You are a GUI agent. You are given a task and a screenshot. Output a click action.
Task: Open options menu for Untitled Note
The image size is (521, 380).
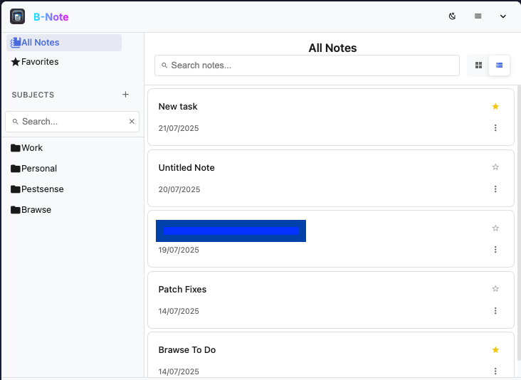(495, 189)
